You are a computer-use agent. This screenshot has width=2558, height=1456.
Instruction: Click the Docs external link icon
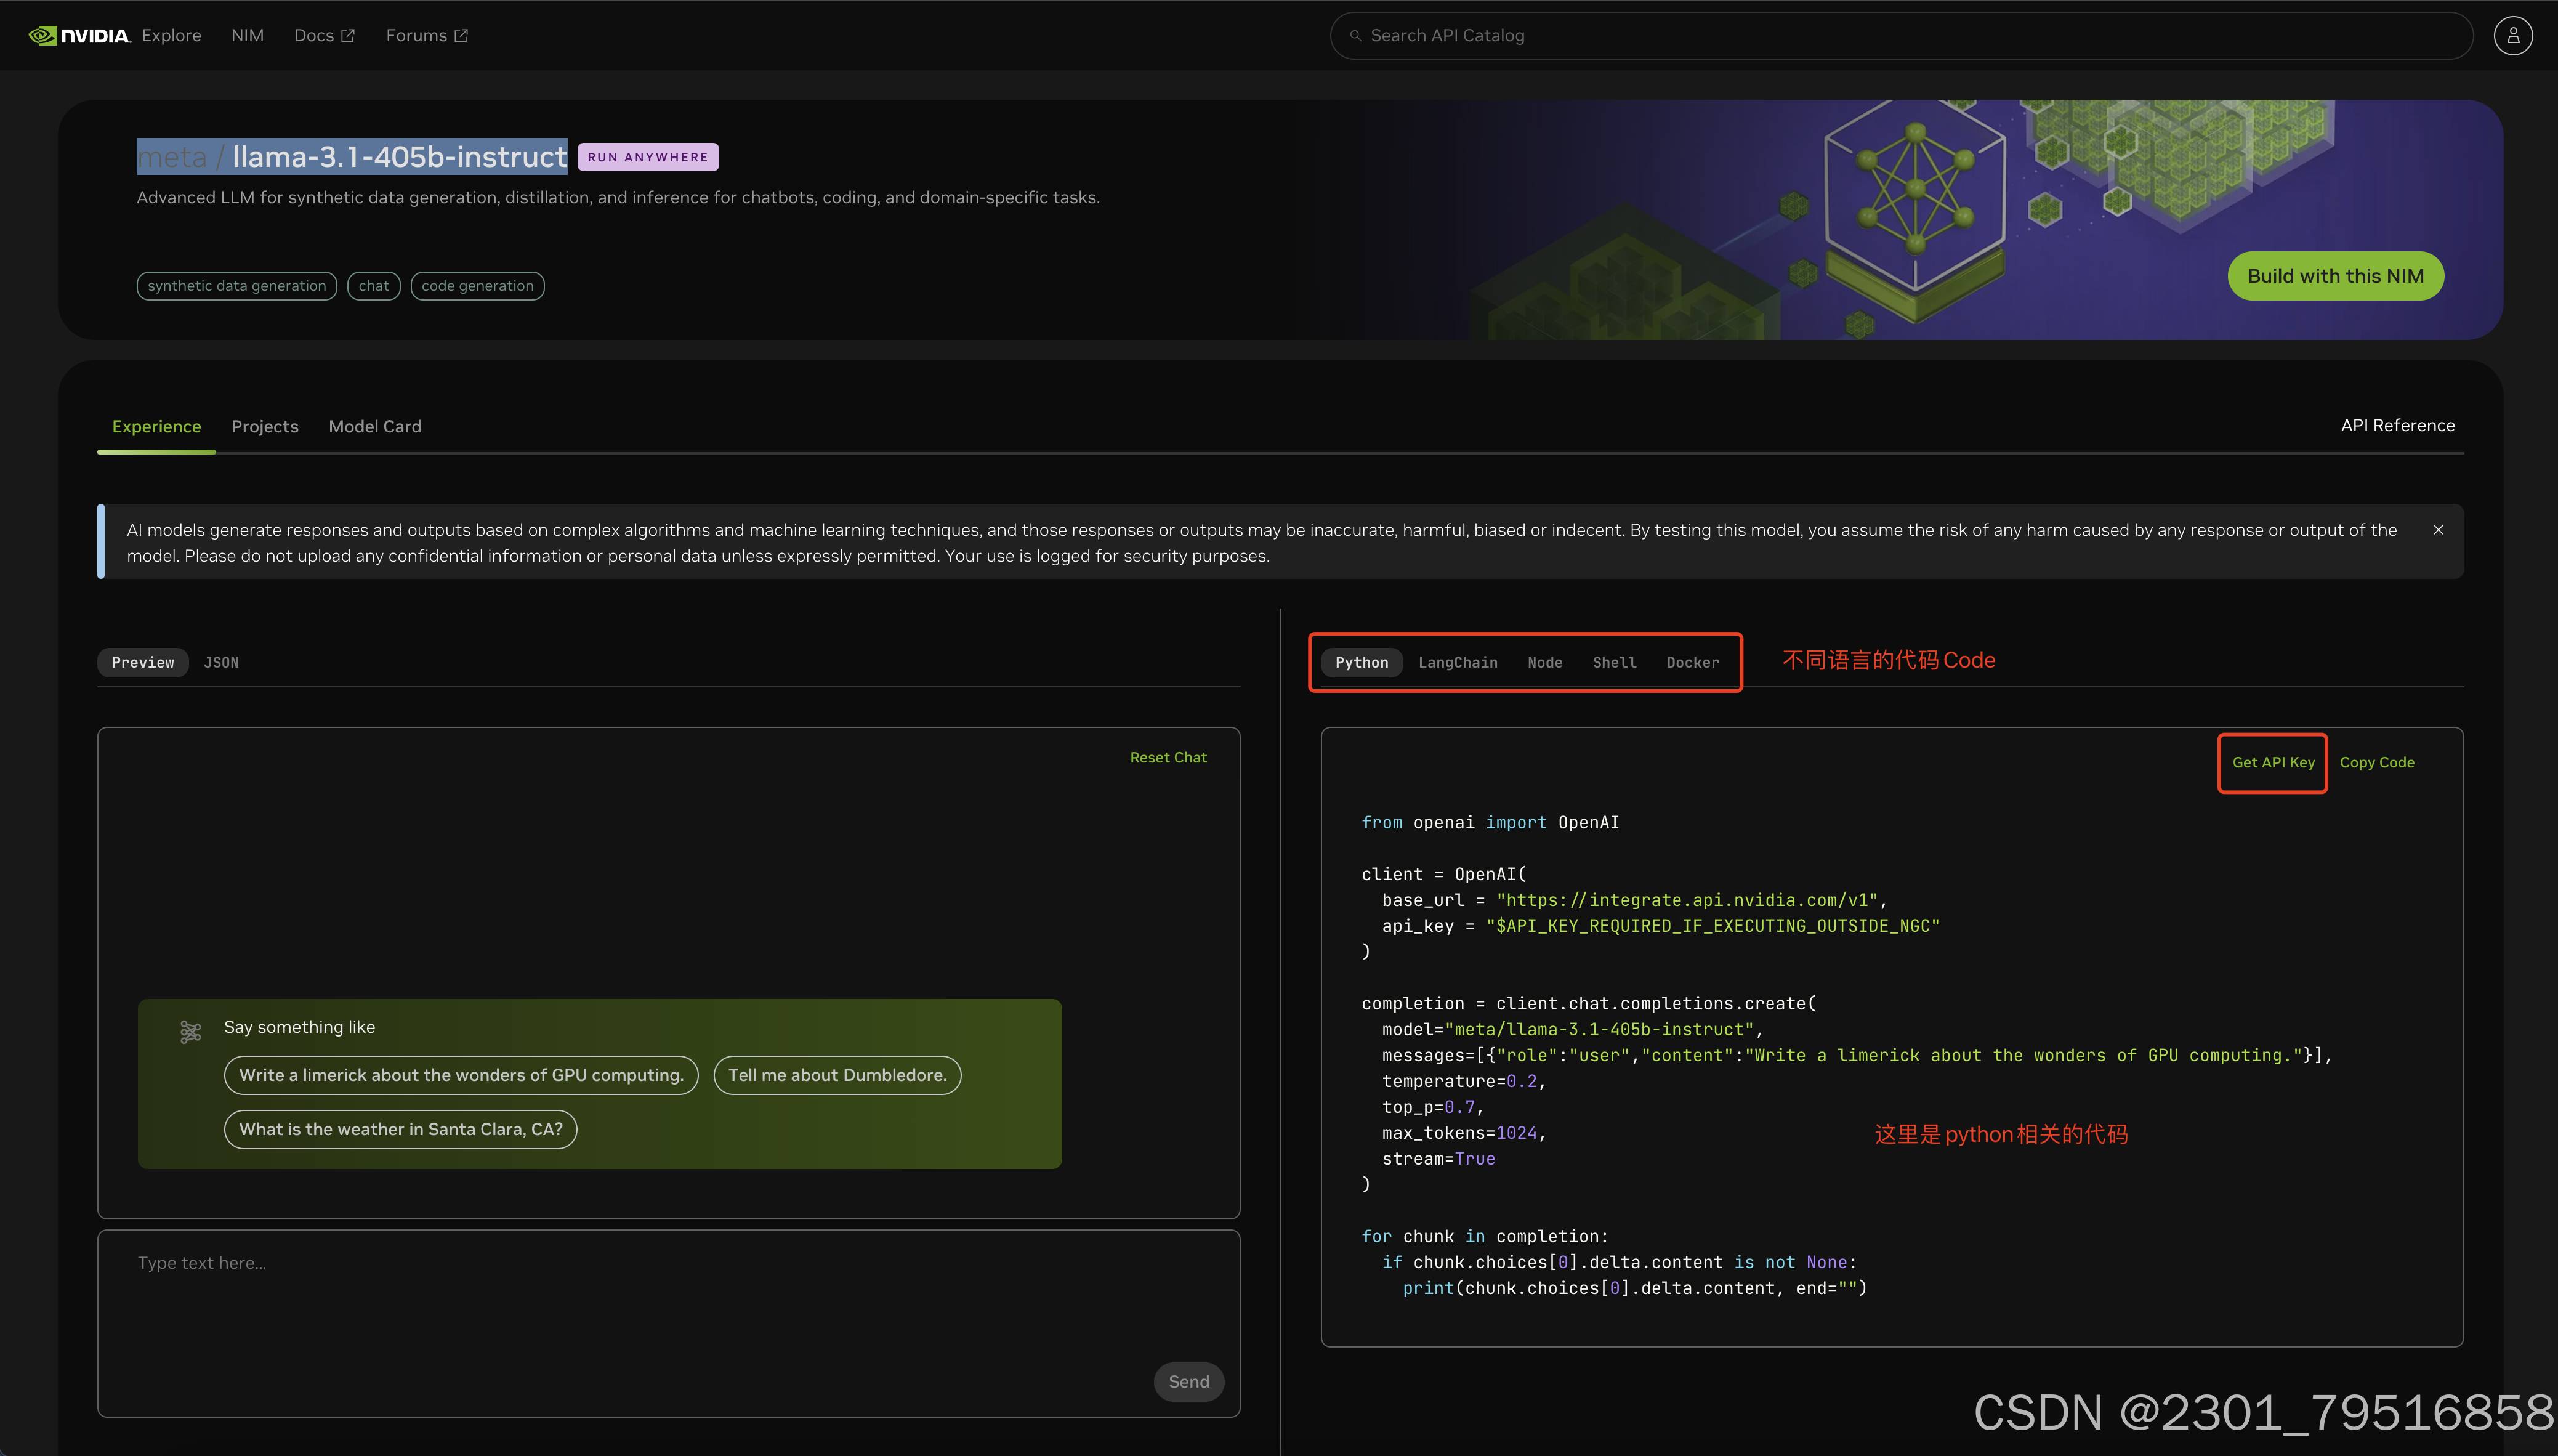(348, 36)
